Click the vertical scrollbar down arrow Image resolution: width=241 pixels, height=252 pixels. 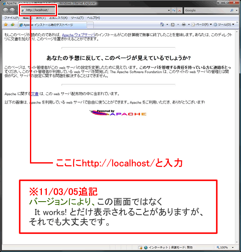coord(236,242)
